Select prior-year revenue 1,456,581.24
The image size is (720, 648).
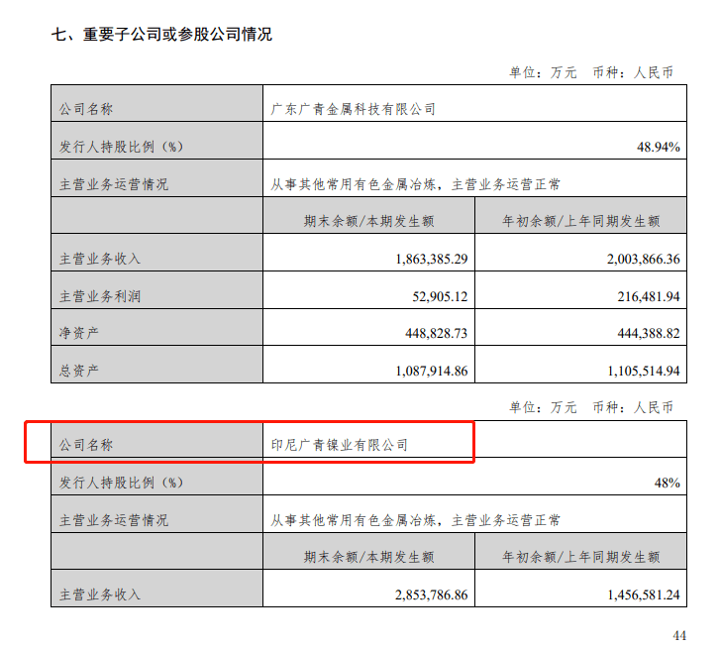click(x=643, y=595)
